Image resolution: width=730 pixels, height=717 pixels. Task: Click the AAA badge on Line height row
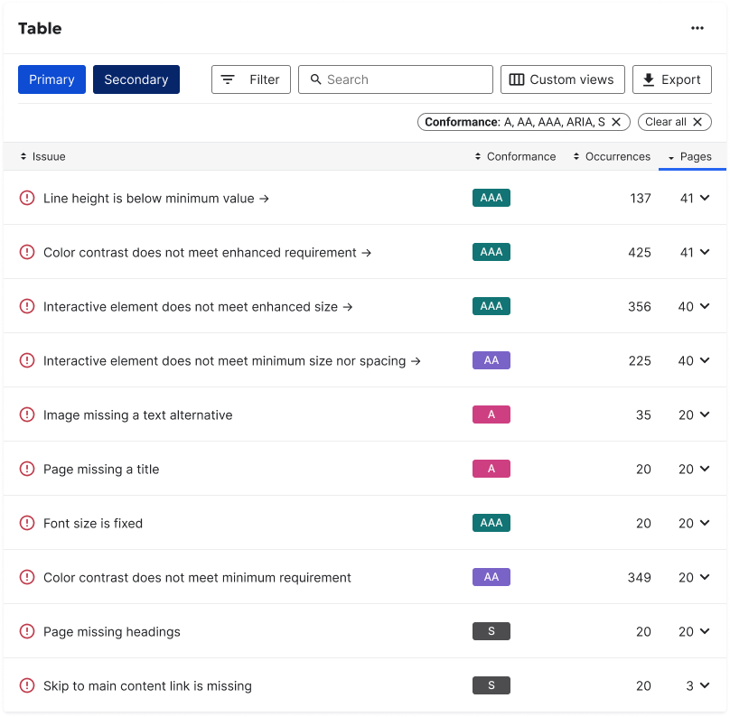(x=491, y=198)
